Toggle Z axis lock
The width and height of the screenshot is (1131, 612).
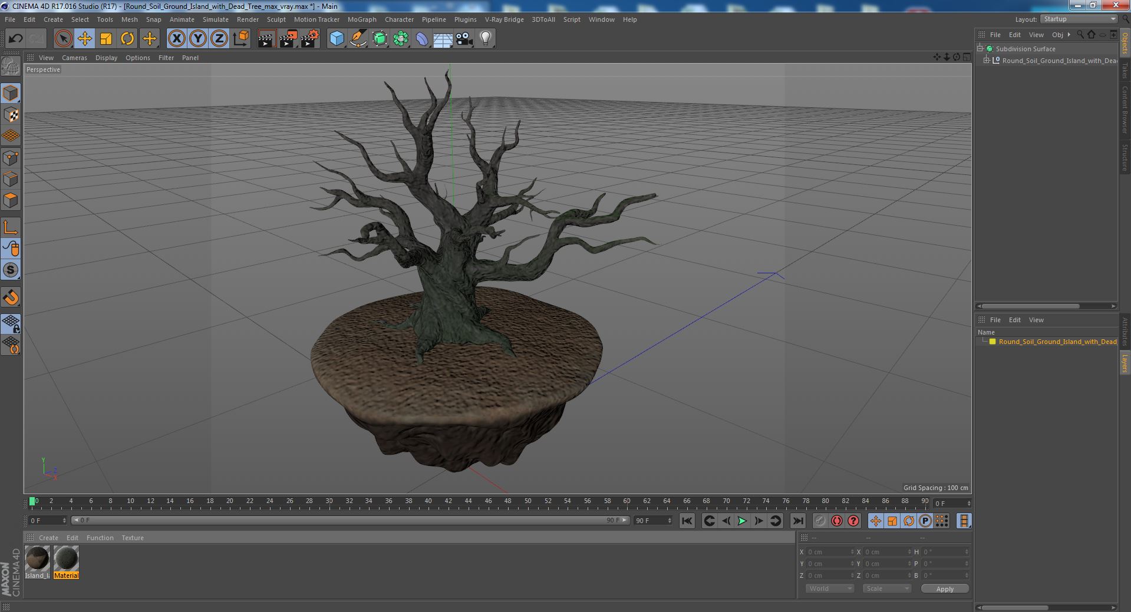(219, 39)
